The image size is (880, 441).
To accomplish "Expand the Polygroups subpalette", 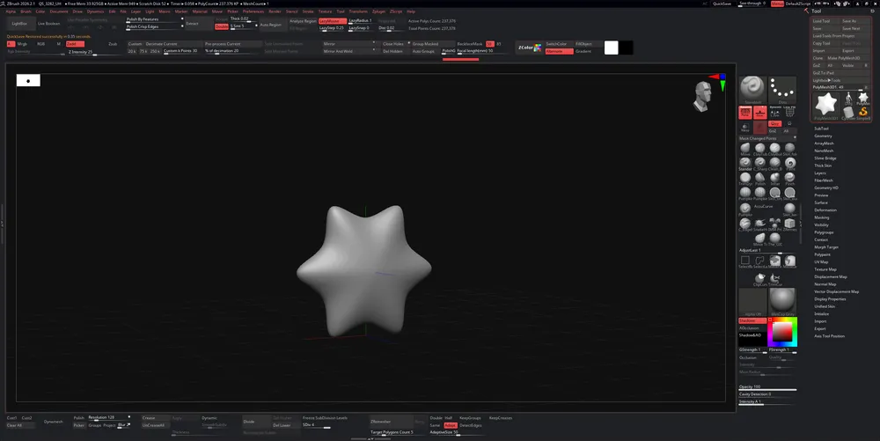I will (824, 232).
